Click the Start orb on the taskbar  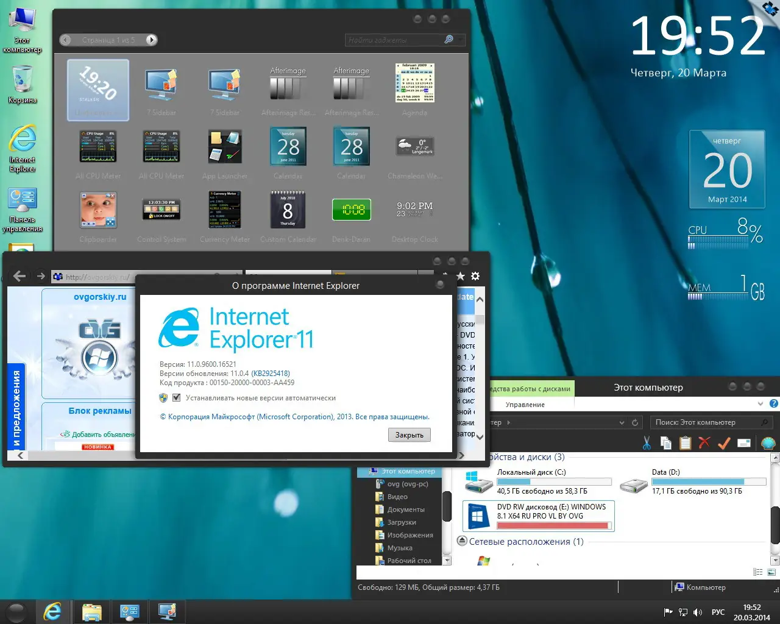click(x=15, y=612)
